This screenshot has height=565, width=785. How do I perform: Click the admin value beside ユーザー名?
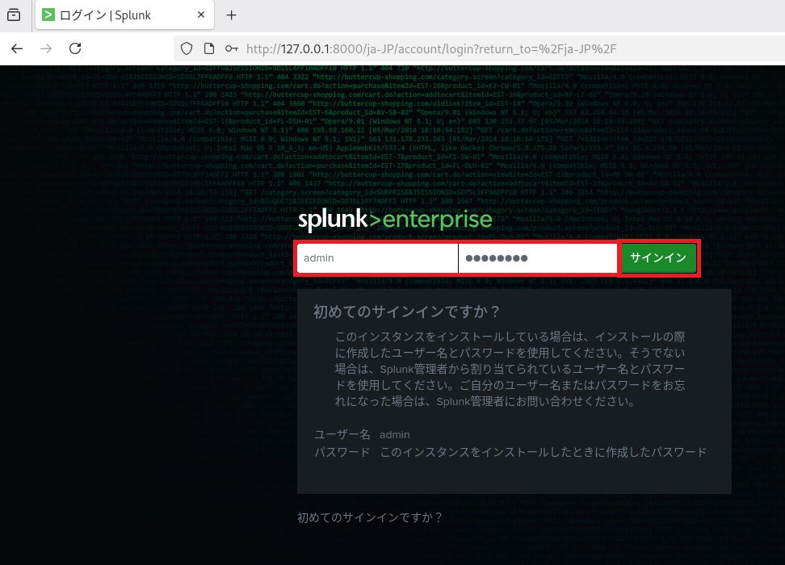[395, 434]
